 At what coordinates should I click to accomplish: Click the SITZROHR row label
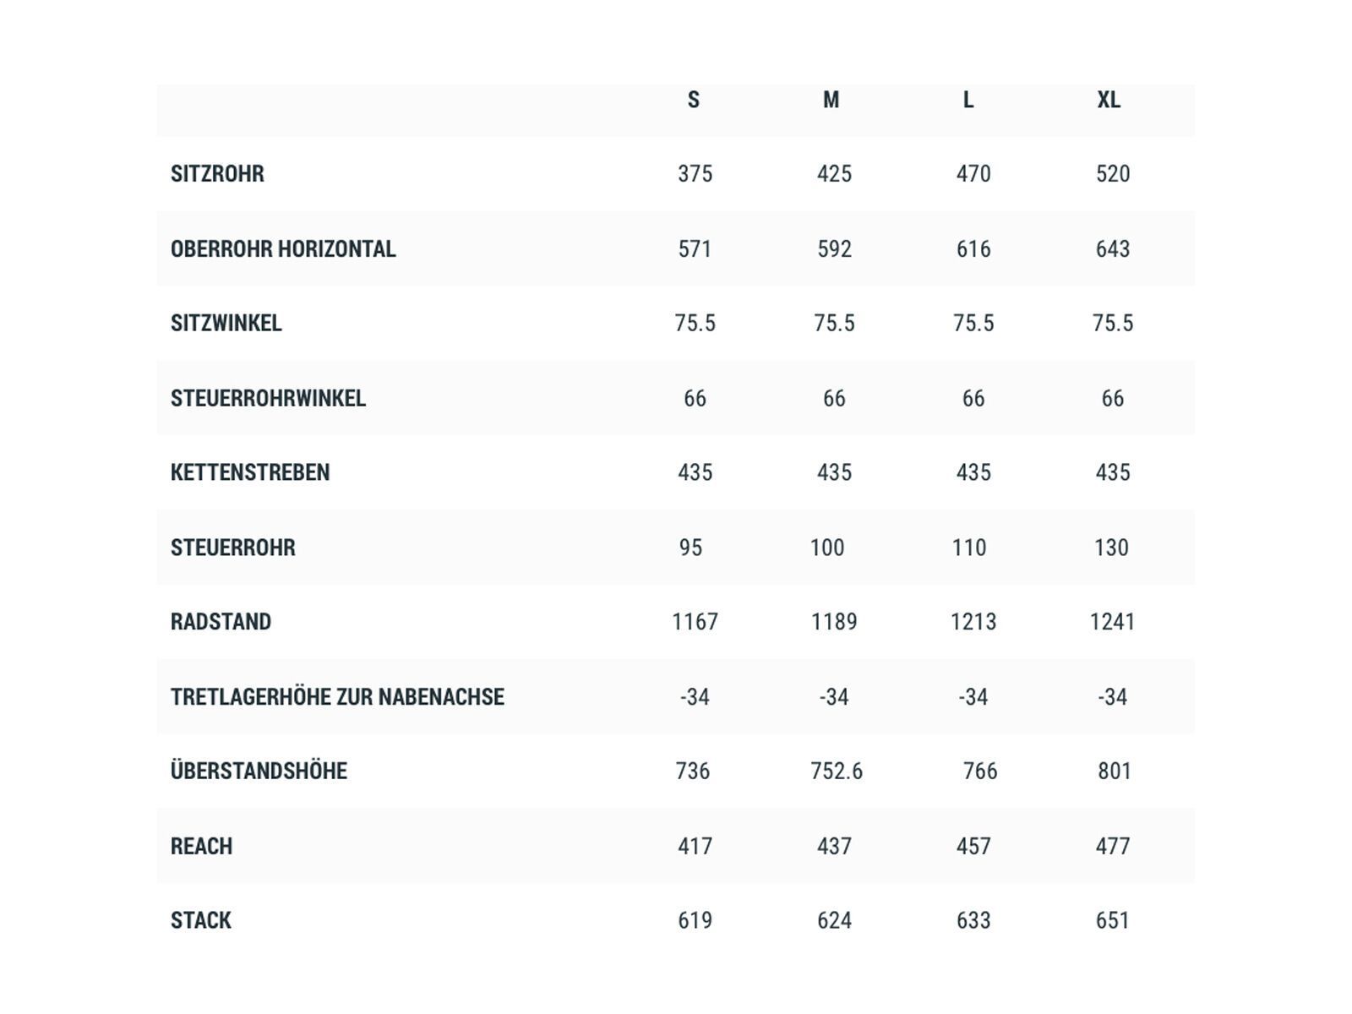pos(217,174)
